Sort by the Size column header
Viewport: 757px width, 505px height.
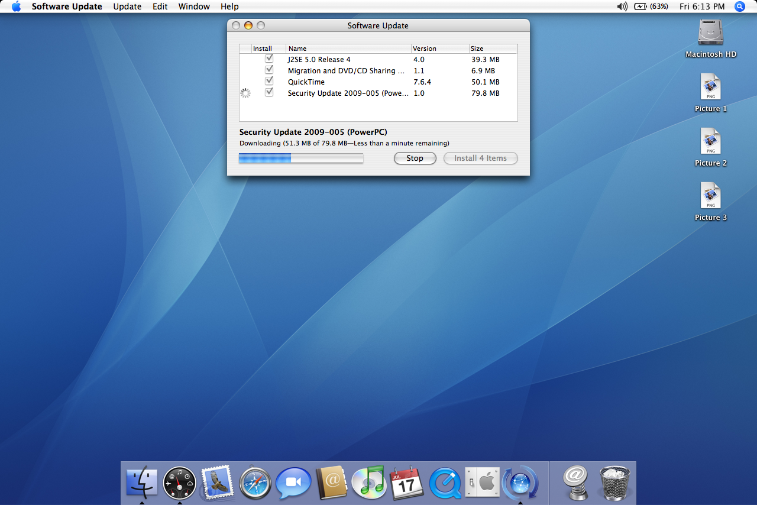pyautogui.click(x=493, y=48)
